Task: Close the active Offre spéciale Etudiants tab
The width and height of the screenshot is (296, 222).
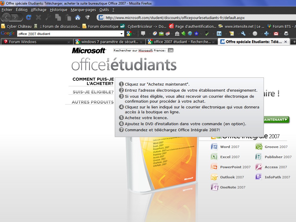Action: (286, 42)
